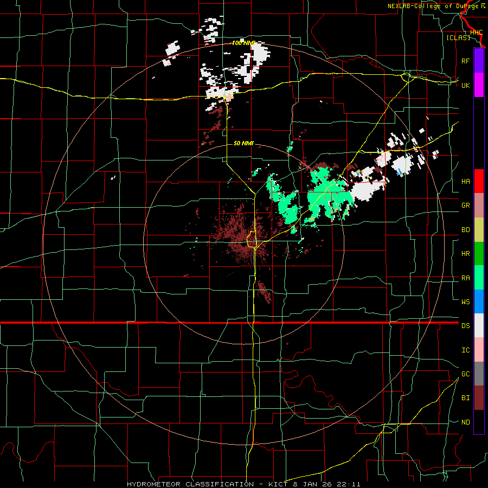Click the 'GC' legend label
The width and height of the screenshot is (488, 488).
(x=465, y=374)
